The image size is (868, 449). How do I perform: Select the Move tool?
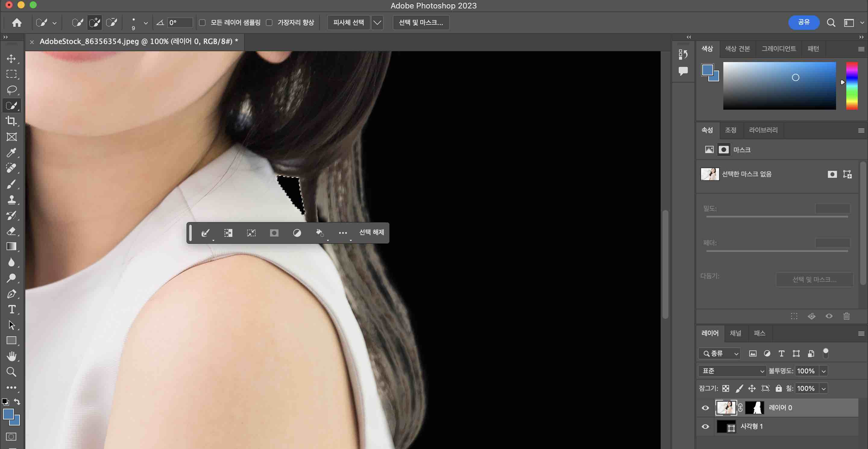[x=11, y=58]
